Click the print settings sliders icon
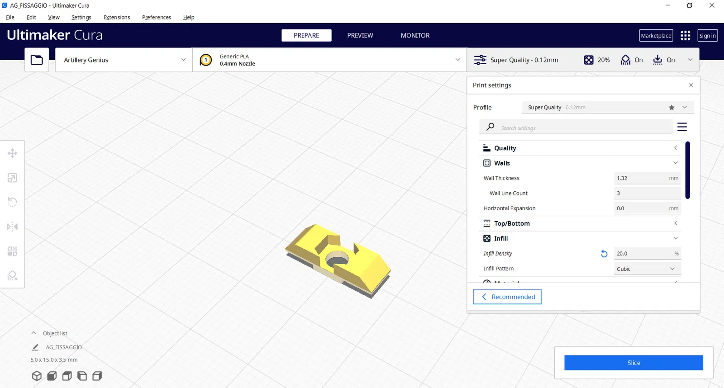724x388 pixels. 480,60
